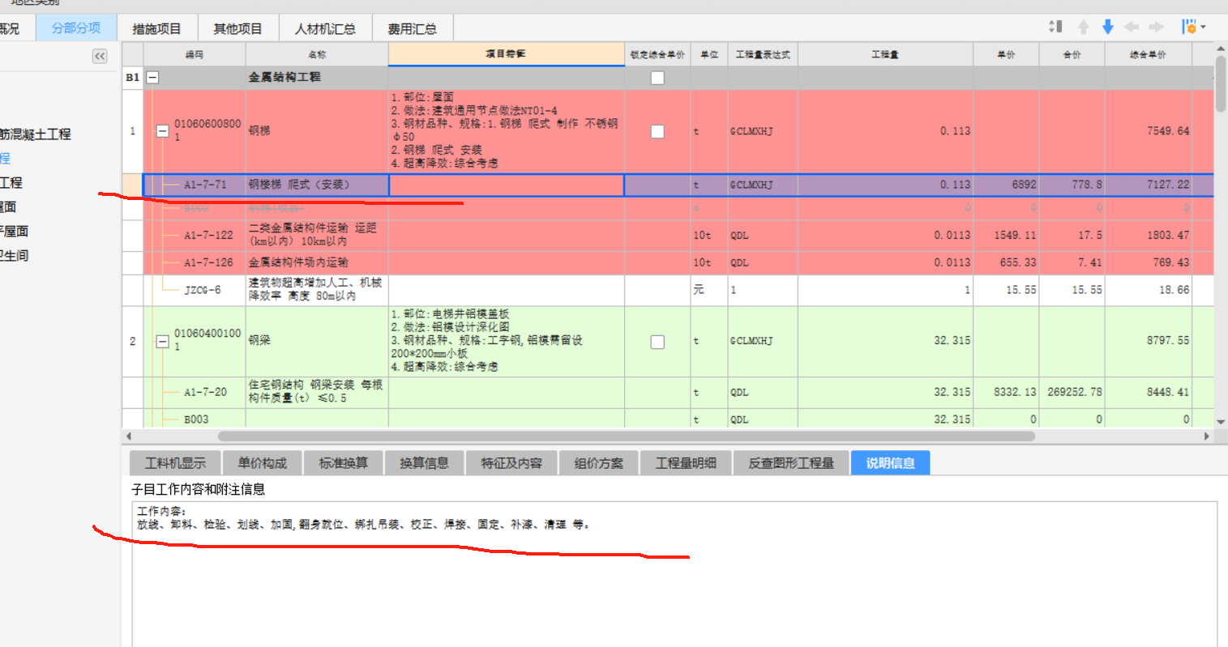The height and width of the screenshot is (647, 1228).
Task: Toggle lock price checkbox for 钢梯 row
Action: pyautogui.click(x=657, y=131)
